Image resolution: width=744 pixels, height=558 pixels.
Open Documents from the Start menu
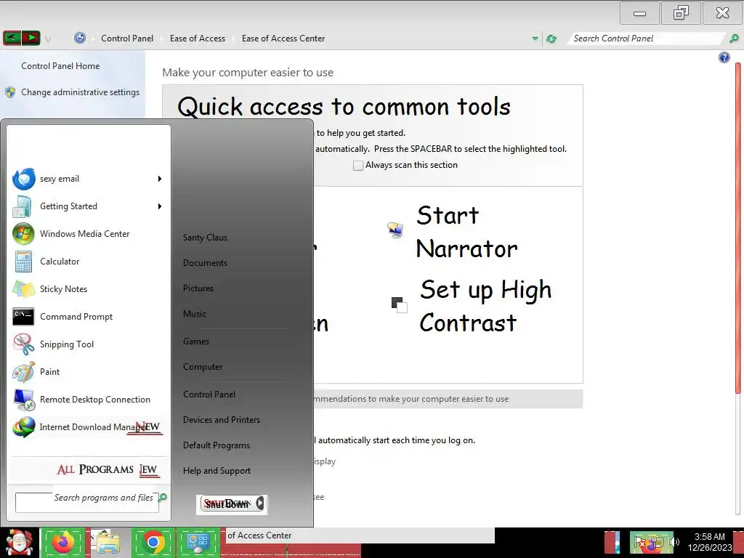pyautogui.click(x=205, y=263)
